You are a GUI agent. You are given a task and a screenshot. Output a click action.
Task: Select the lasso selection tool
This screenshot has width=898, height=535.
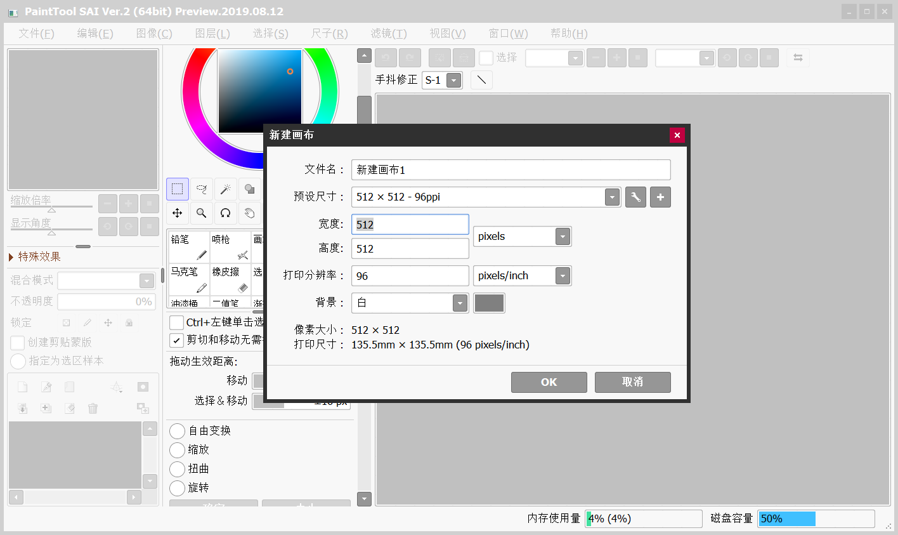(x=202, y=189)
